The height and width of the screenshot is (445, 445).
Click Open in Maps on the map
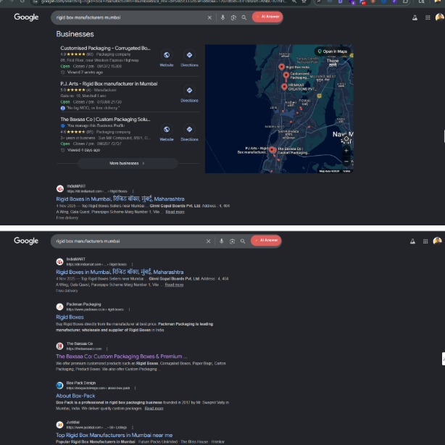tap(333, 51)
